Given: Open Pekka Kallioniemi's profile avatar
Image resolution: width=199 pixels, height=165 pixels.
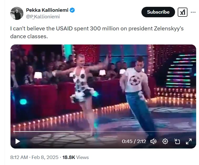Looking at the screenshot, I should (x=17, y=13).
